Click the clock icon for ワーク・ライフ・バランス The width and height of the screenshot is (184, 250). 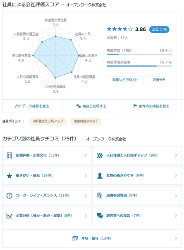10,196
